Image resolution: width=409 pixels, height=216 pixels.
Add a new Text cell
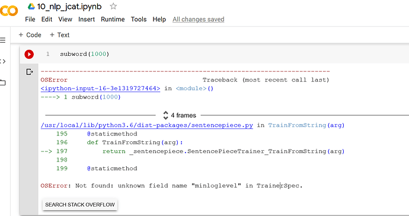point(59,35)
